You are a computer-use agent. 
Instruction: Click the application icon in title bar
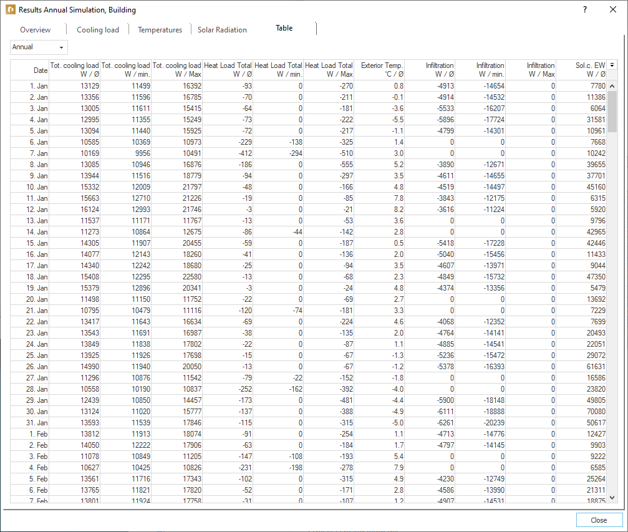point(11,9)
